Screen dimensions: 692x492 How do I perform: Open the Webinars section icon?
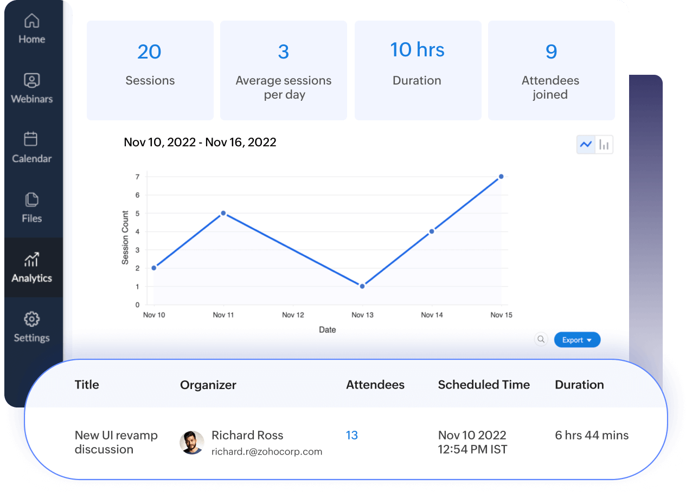(32, 81)
